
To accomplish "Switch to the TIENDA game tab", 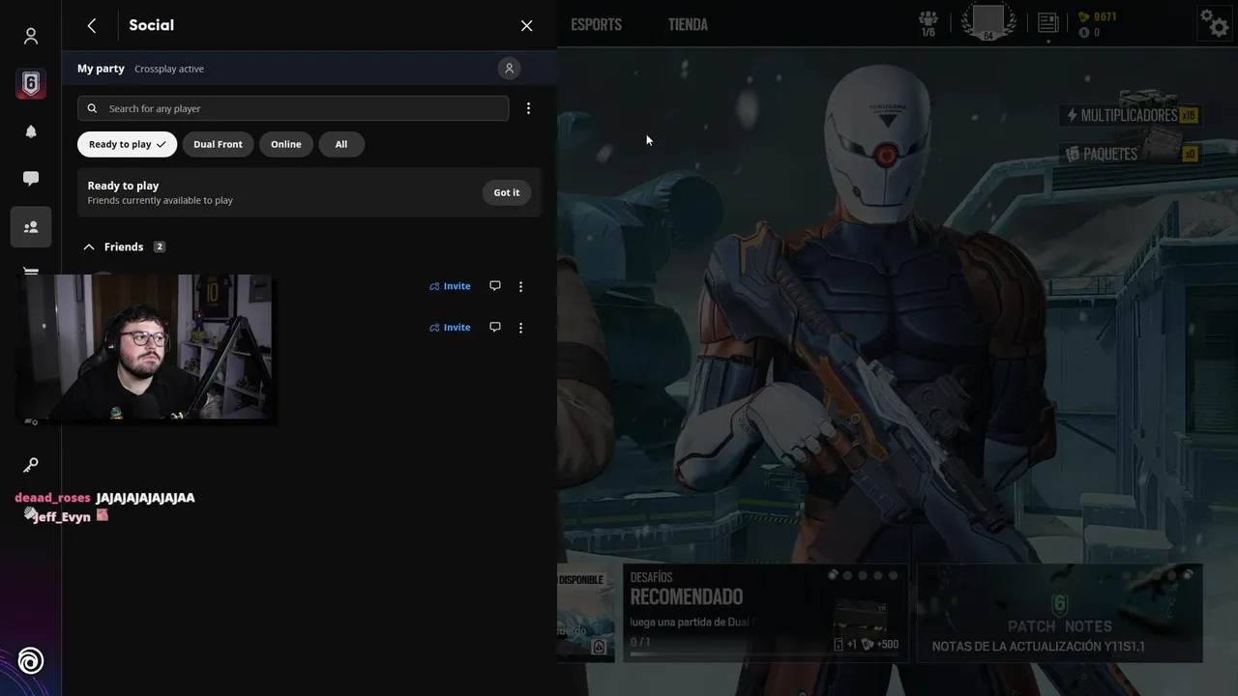I will coord(688,25).
